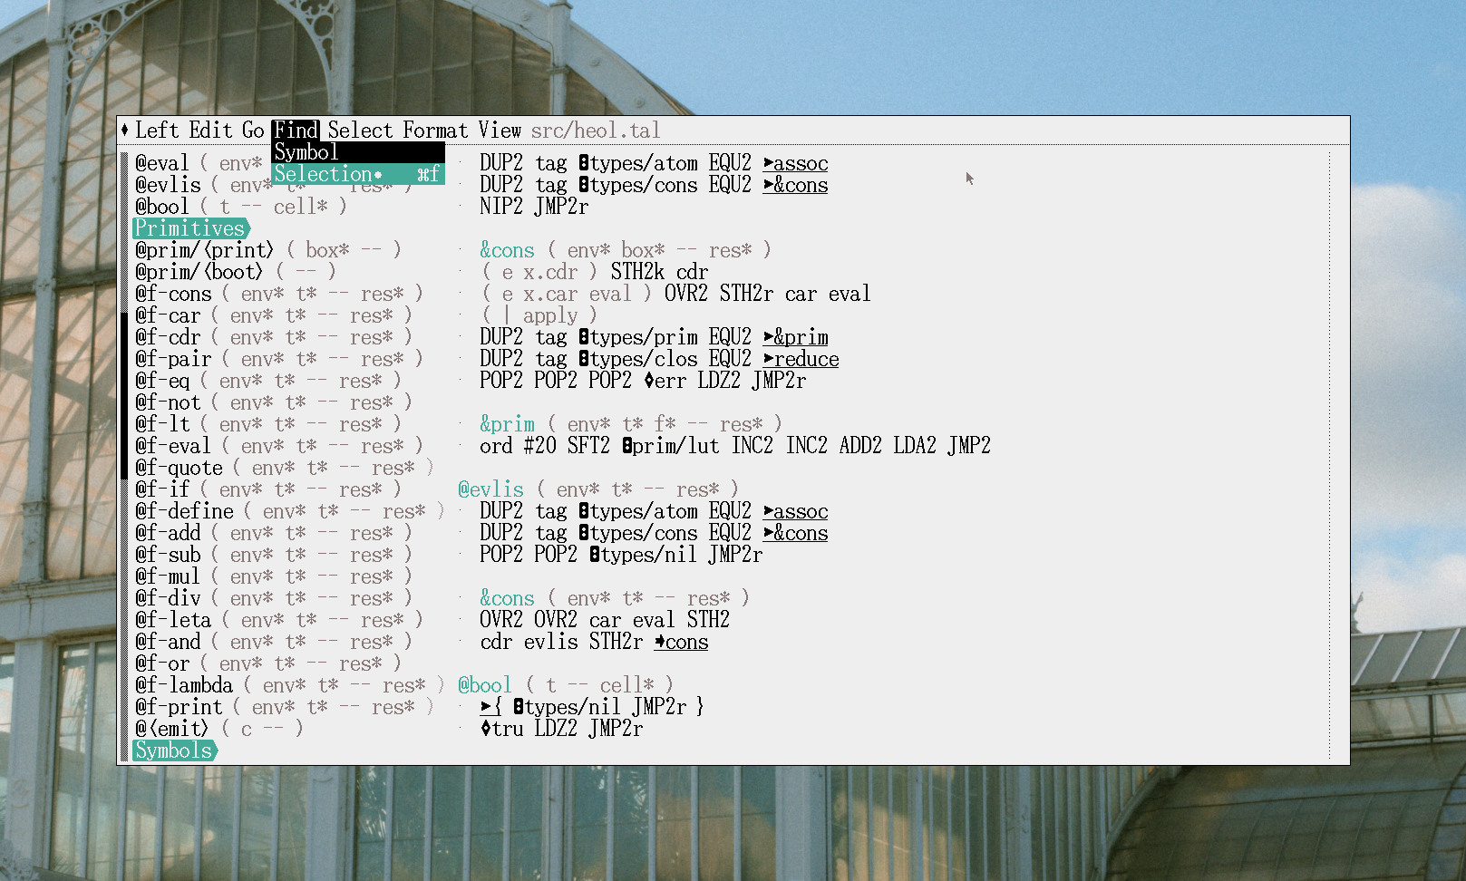The image size is (1466, 881).
Task: Jump to @f-eq symbol
Action: (162, 381)
